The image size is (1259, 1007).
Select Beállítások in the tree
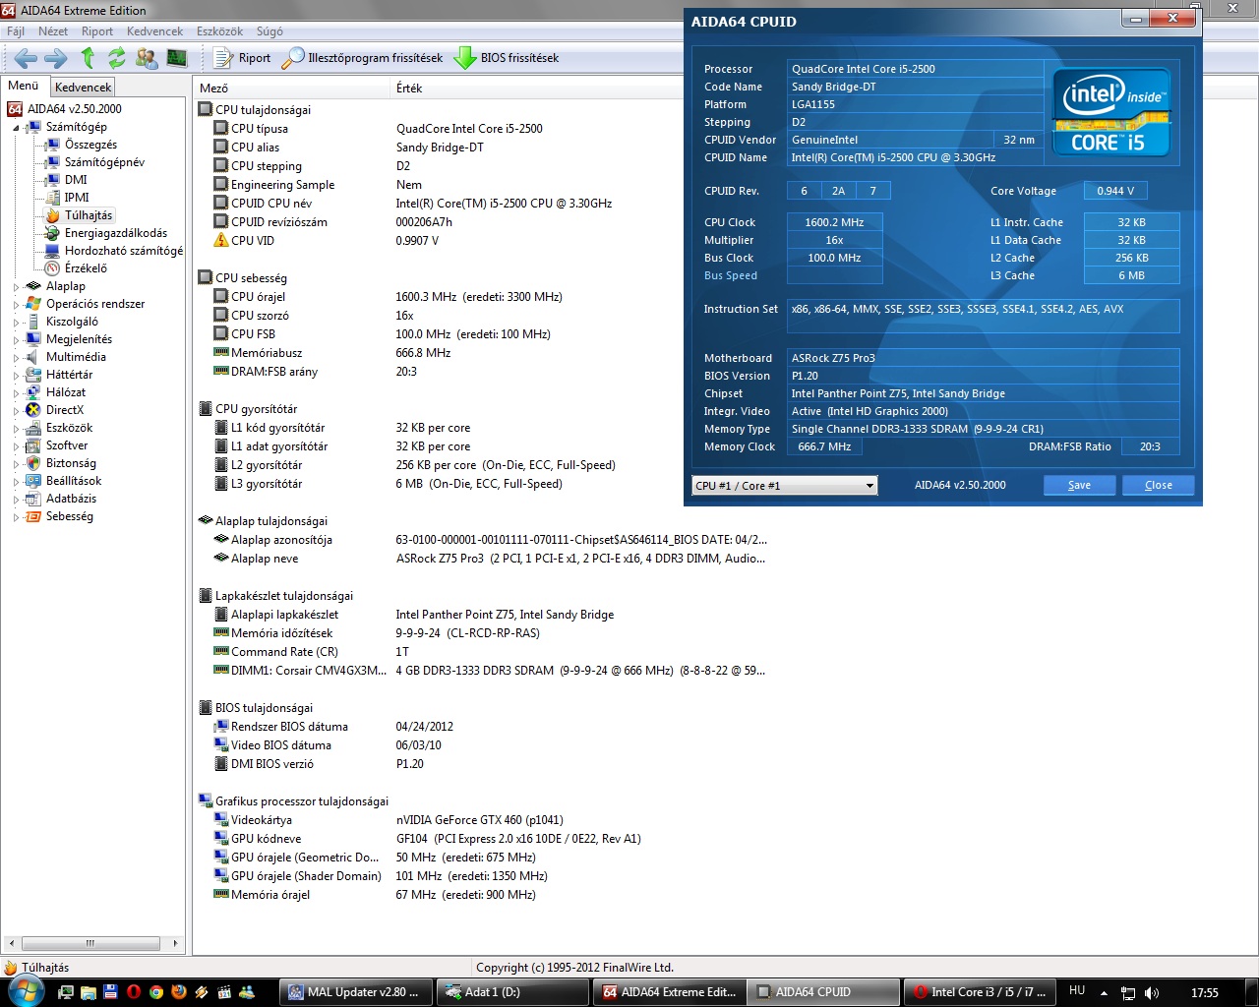point(74,481)
